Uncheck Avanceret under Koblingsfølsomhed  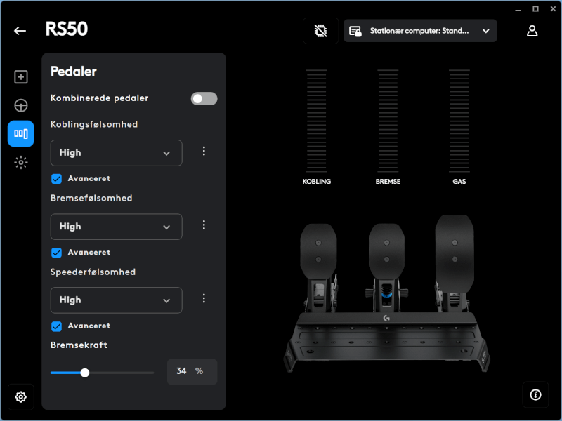[57, 179]
